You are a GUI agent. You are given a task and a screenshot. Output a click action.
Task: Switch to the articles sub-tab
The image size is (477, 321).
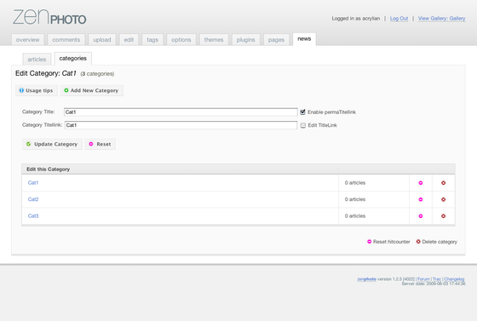click(x=37, y=60)
